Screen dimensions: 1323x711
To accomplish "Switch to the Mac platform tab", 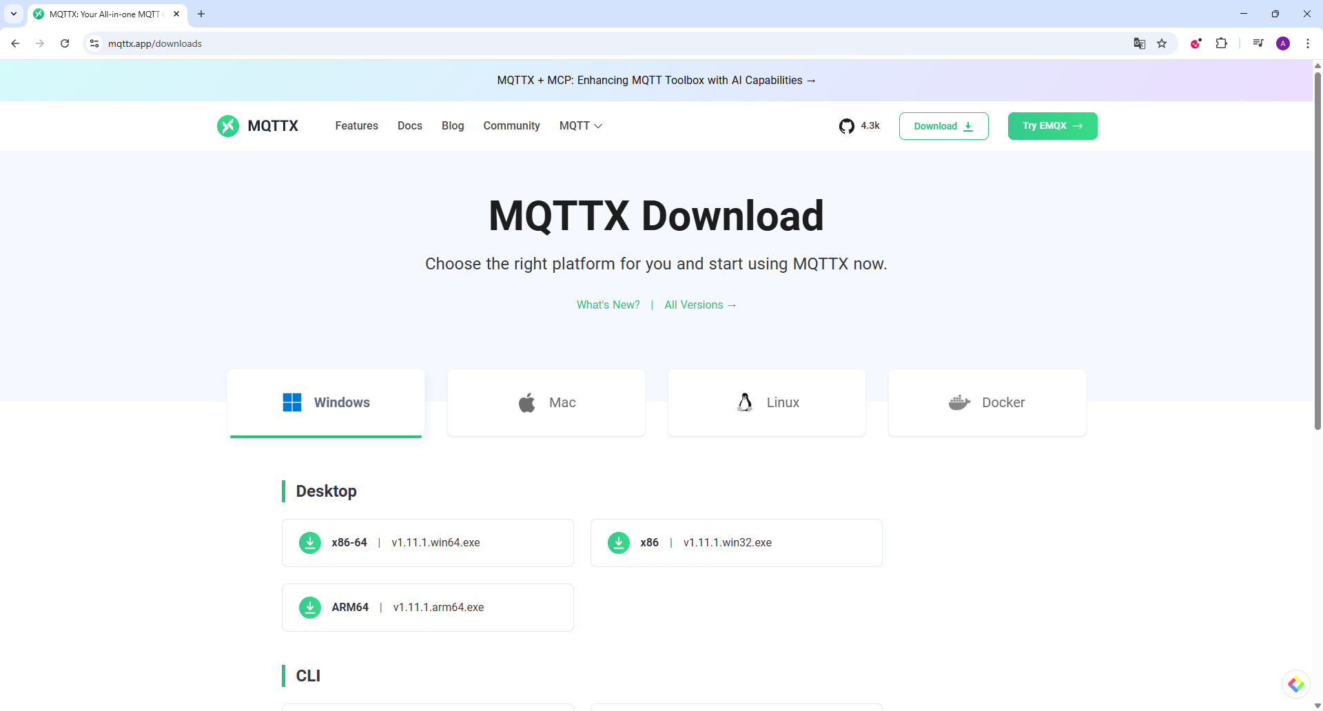I will tap(546, 403).
